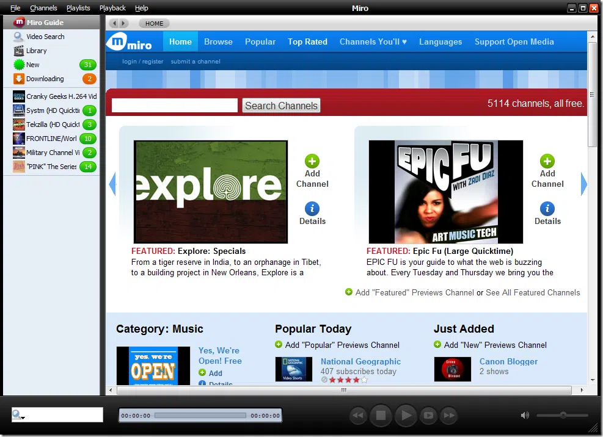Open search engine dropdown at bottom left
The width and height of the screenshot is (603, 437).
click(x=18, y=416)
